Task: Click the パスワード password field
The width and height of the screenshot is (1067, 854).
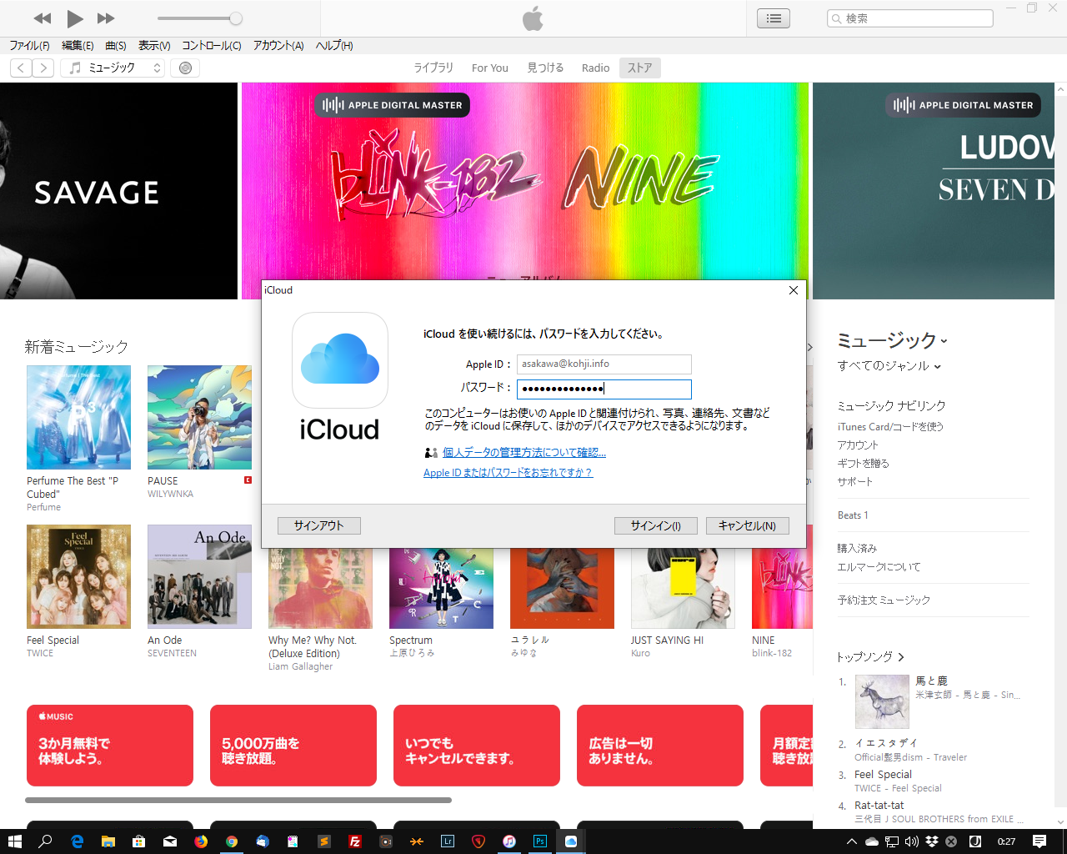Action: pos(604,389)
